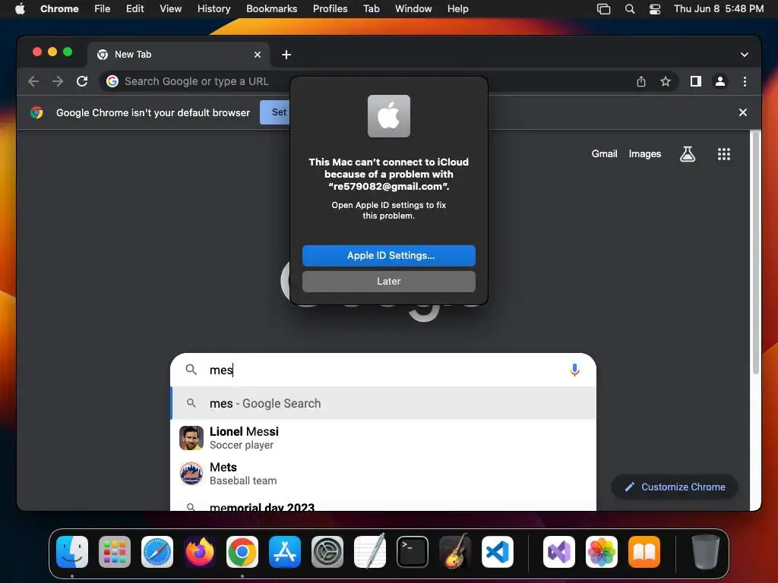The image size is (778, 583).
Task: Share this page icon in address bar
Action: pyautogui.click(x=641, y=81)
